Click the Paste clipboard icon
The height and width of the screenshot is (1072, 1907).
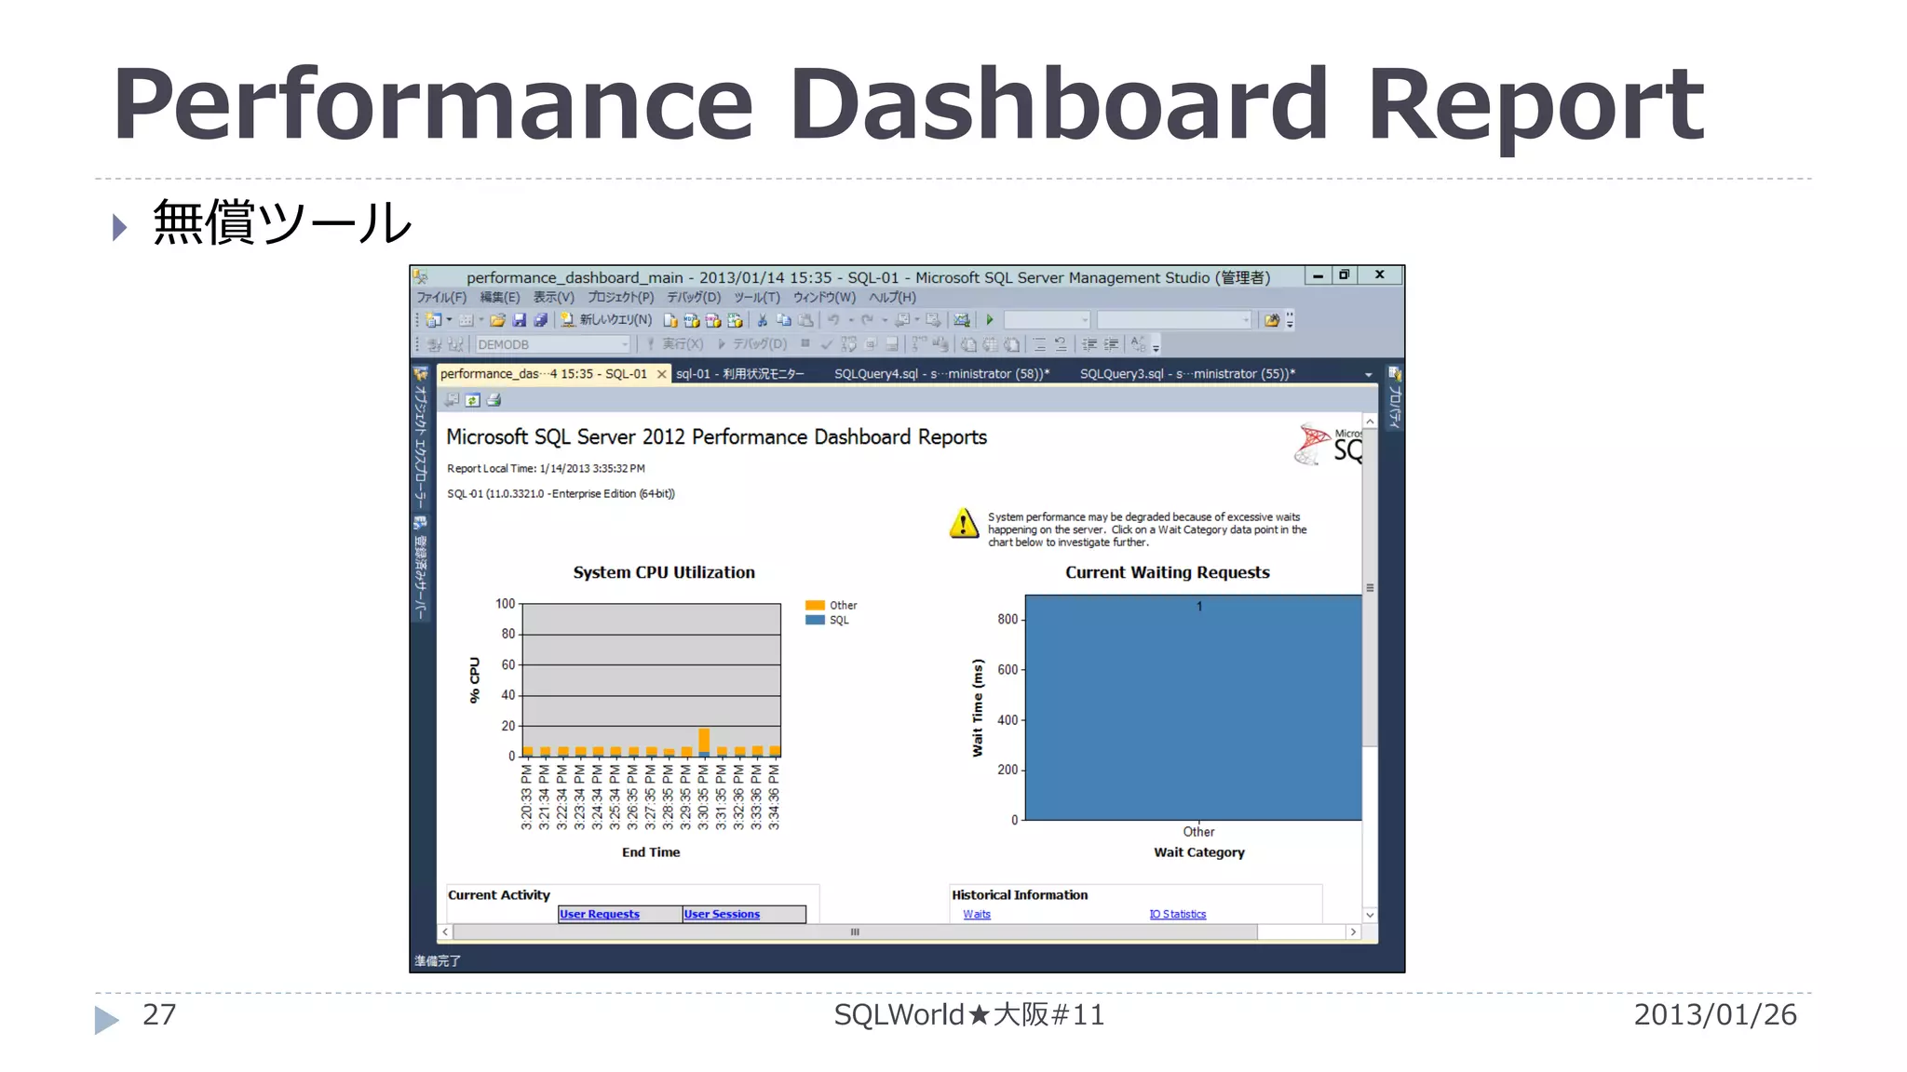(x=805, y=320)
